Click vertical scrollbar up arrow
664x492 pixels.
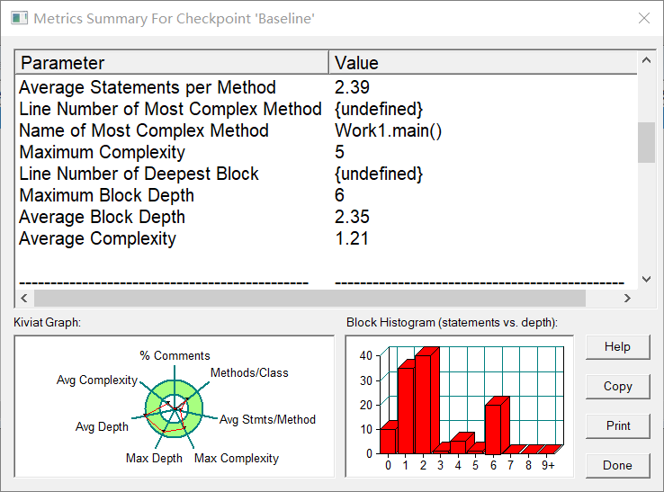pyautogui.click(x=646, y=60)
